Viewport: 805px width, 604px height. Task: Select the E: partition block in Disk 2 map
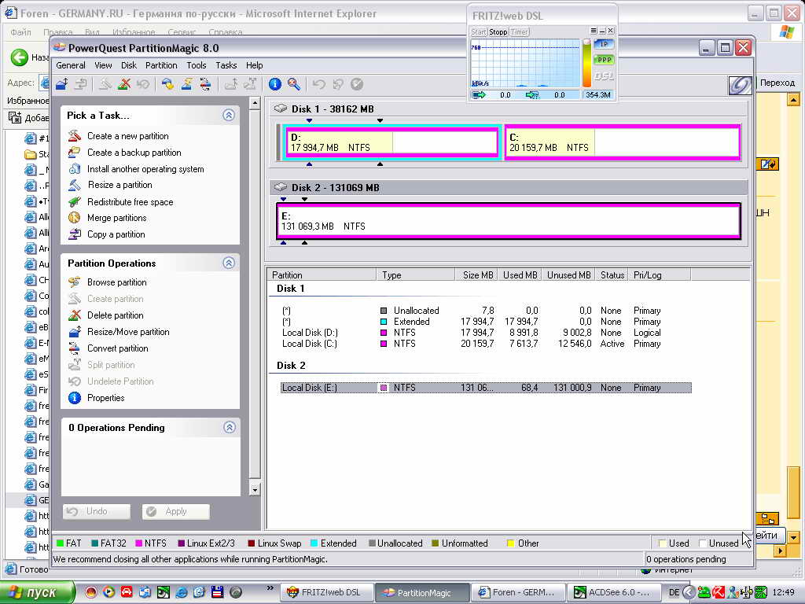tap(509, 221)
